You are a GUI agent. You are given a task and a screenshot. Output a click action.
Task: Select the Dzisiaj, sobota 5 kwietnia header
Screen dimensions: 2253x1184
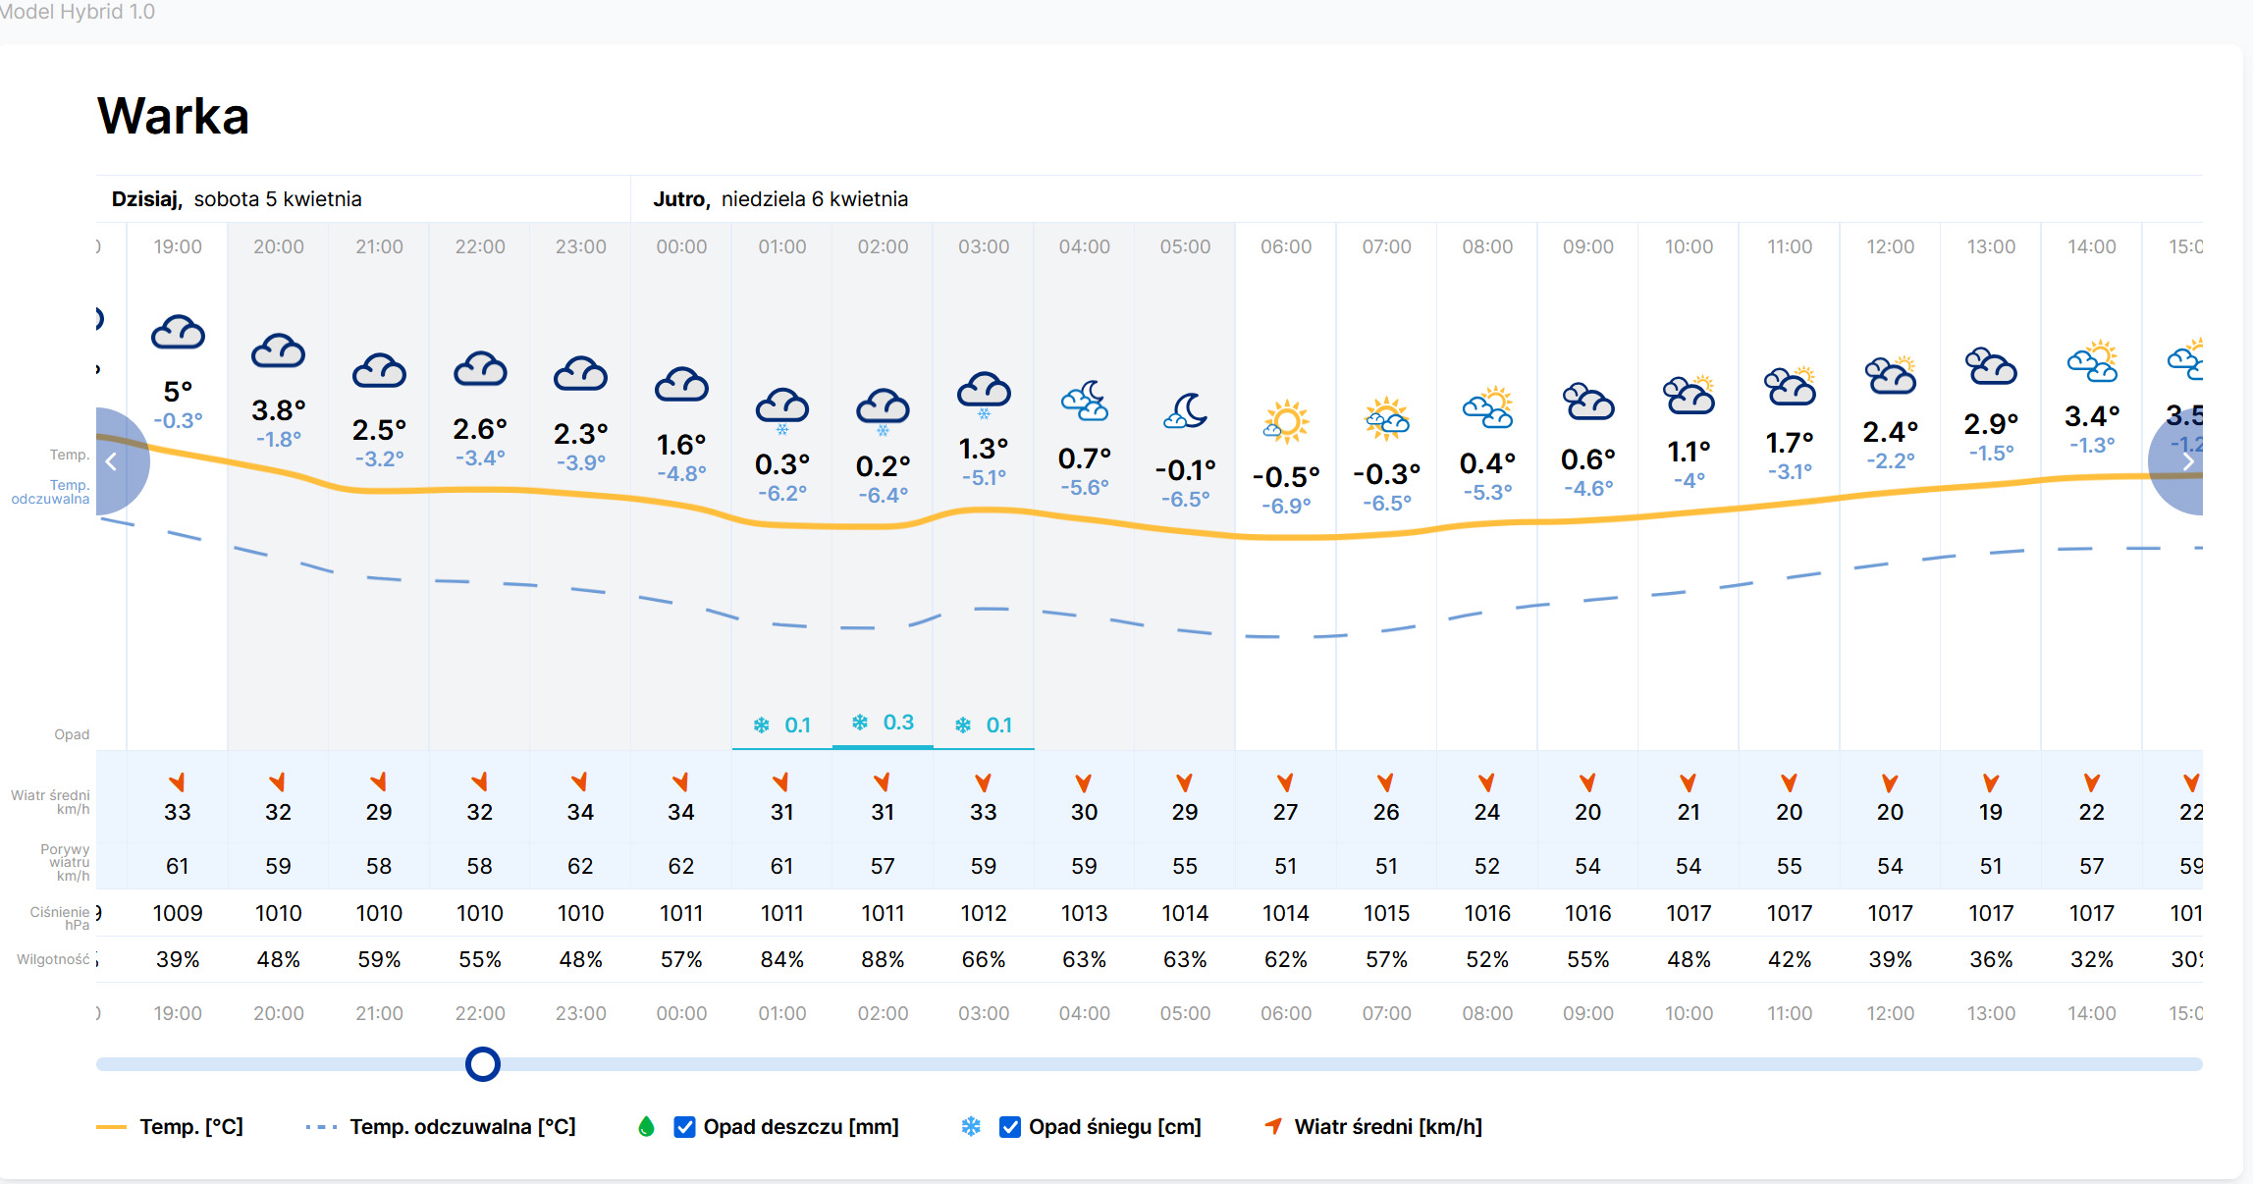[x=237, y=199]
